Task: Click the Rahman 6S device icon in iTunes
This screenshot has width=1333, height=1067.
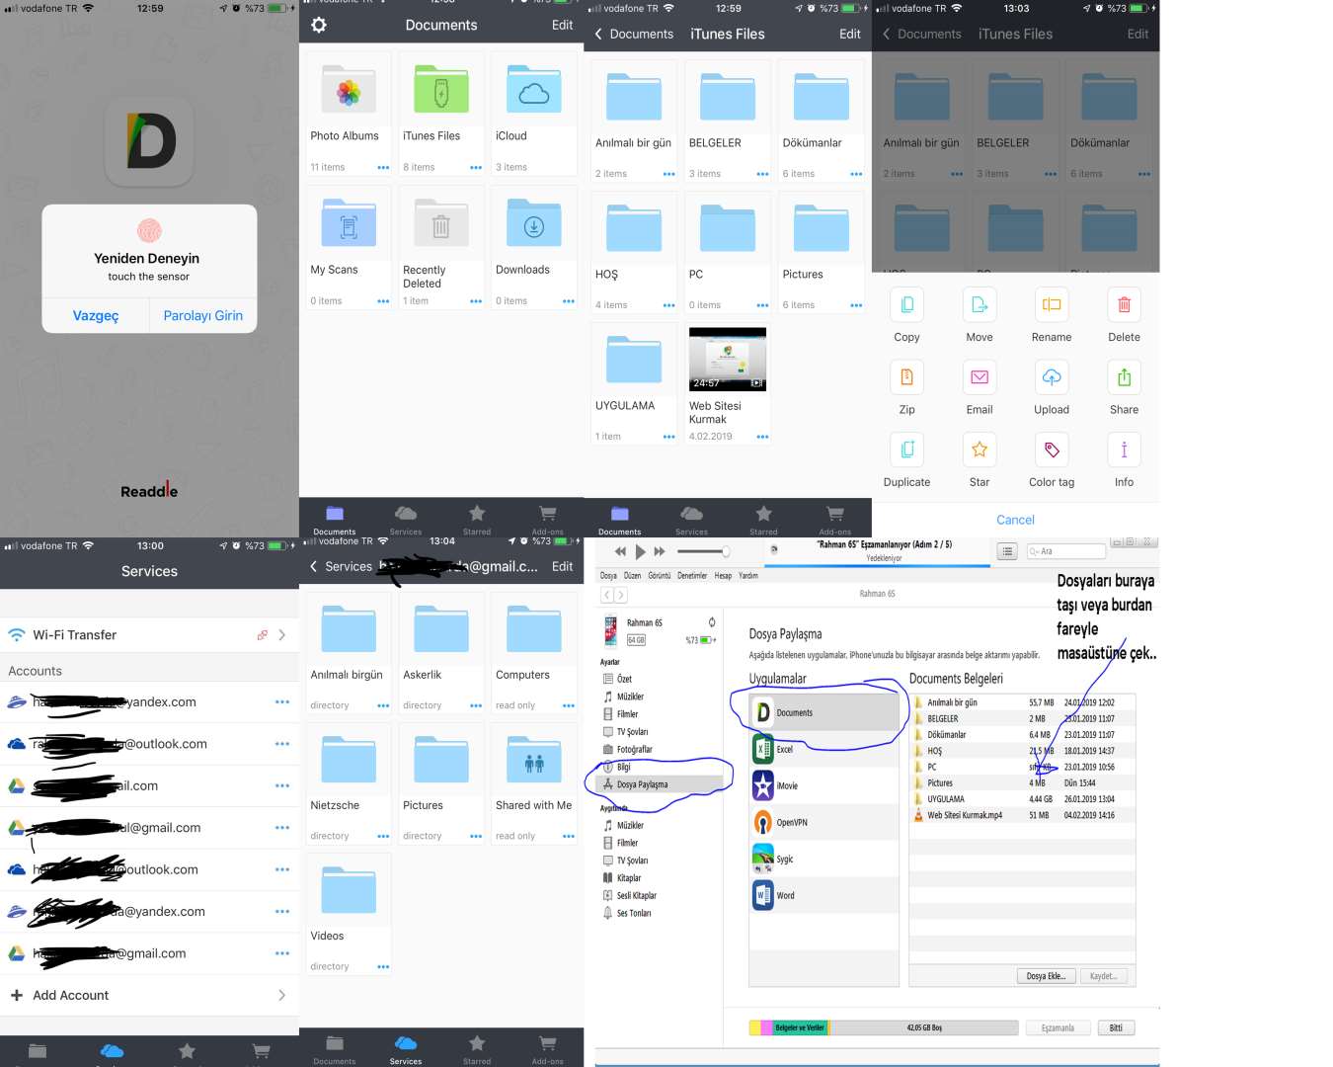Action: coord(610,630)
